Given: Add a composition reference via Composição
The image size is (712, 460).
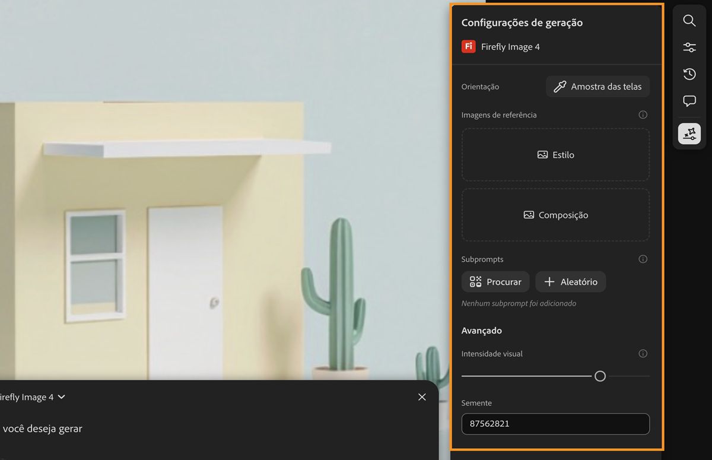Looking at the screenshot, I should tap(555, 215).
